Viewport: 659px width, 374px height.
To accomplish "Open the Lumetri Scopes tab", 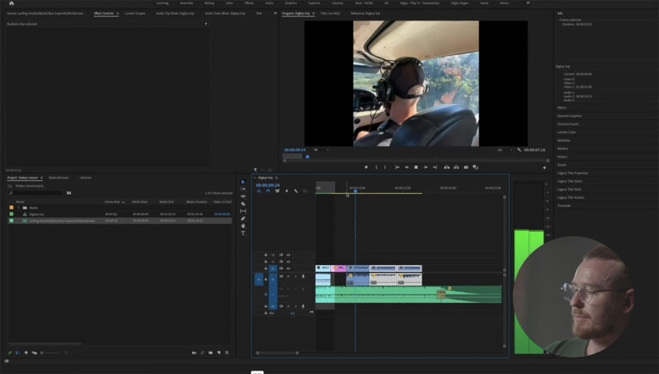I will coord(135,14).
